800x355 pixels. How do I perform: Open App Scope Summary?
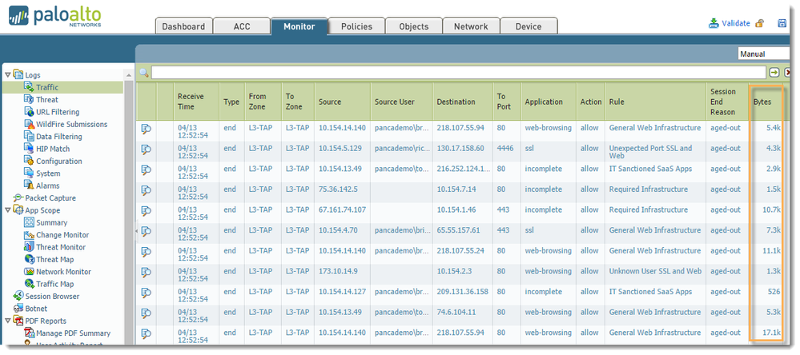tap(51, 222)
